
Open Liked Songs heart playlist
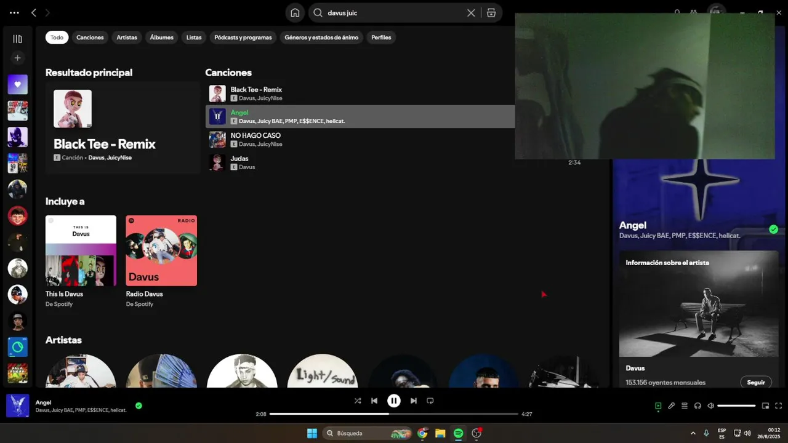17,84
